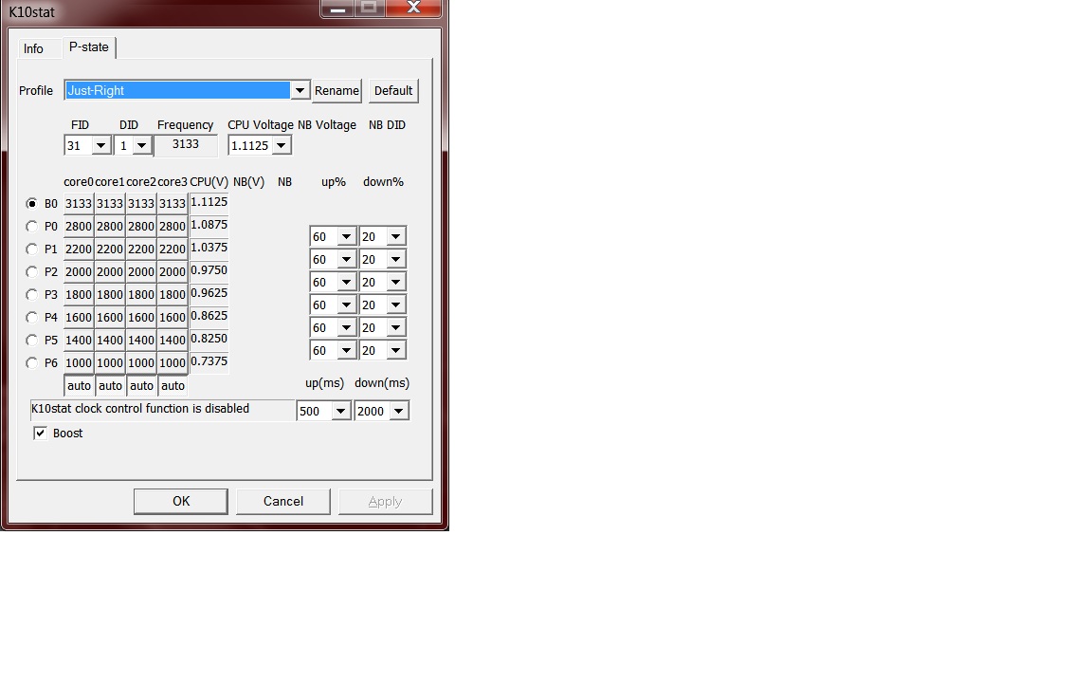Click the auto button under core0

[80, 386]
